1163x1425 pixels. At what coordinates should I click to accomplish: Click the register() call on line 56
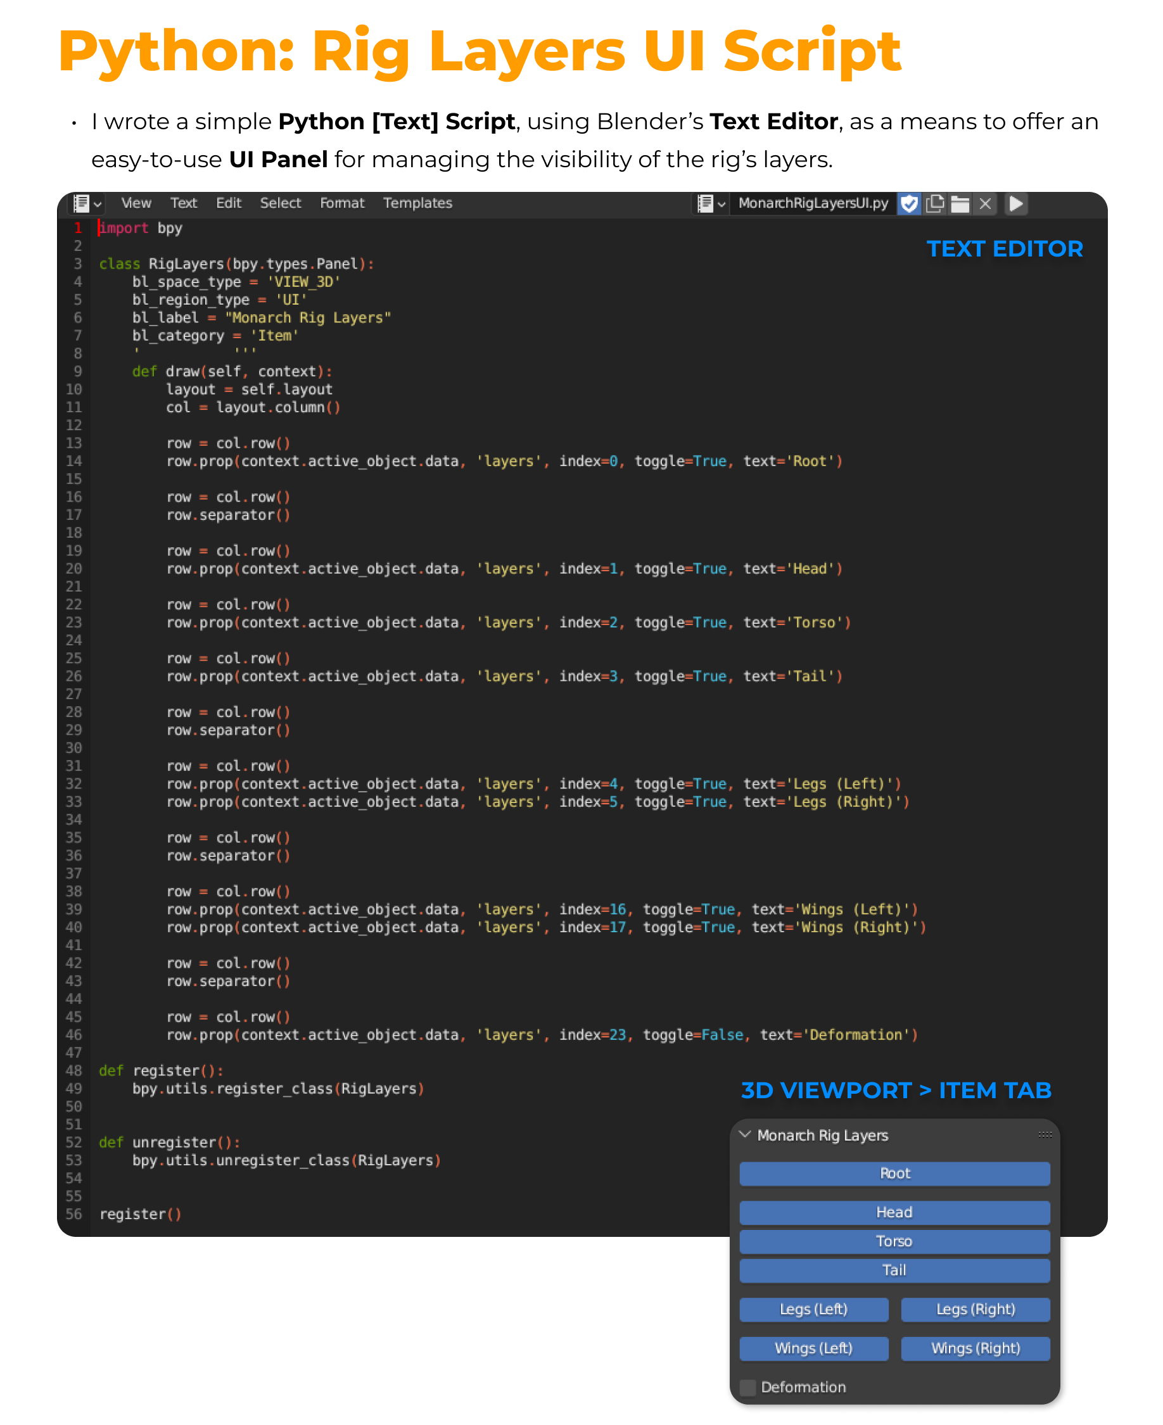pos(141,1214)
